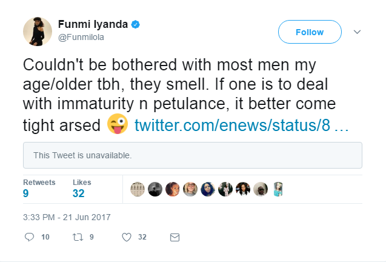Open the fifth liker avatar with blue hair
Screen dimensions: 386x262
(x=208, y=189)
